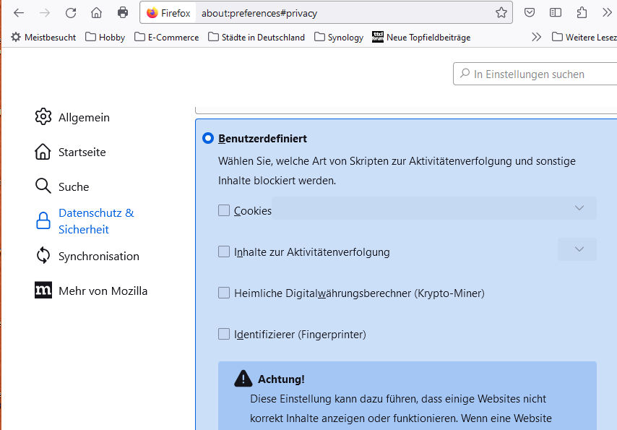Go back with the arrow icon

pyautogui.click(x=19, y=13)
